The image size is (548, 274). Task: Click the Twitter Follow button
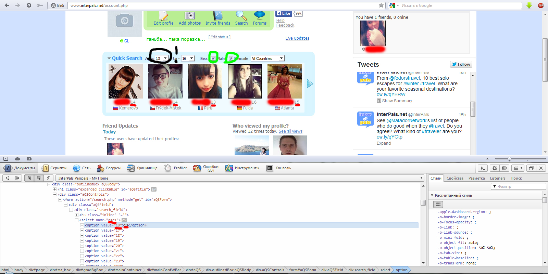pyautogui.click(x=461, y=64)
